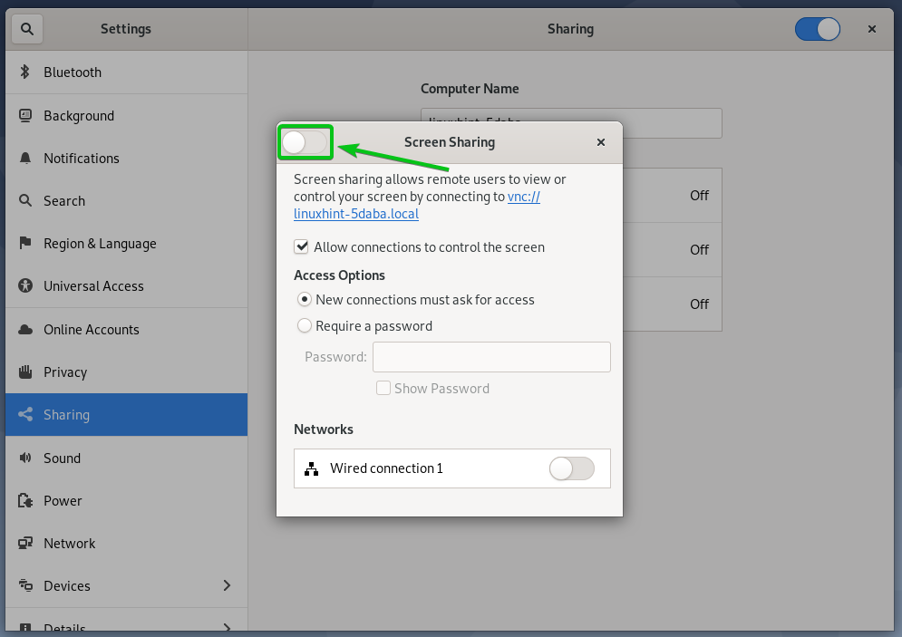
Task: Click the Devices icon in sidebar
Action: (x=25, y=585)
